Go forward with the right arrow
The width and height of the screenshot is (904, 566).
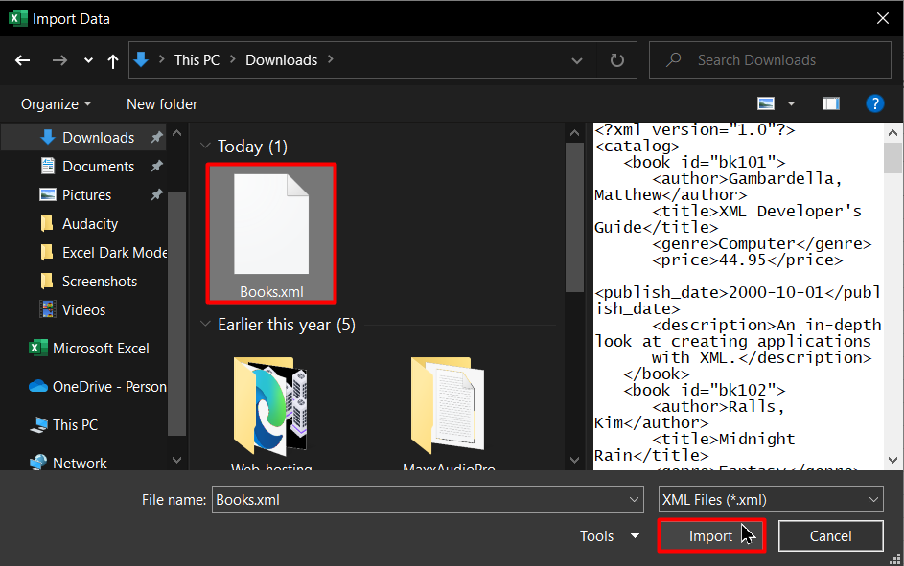pos(59,60)
